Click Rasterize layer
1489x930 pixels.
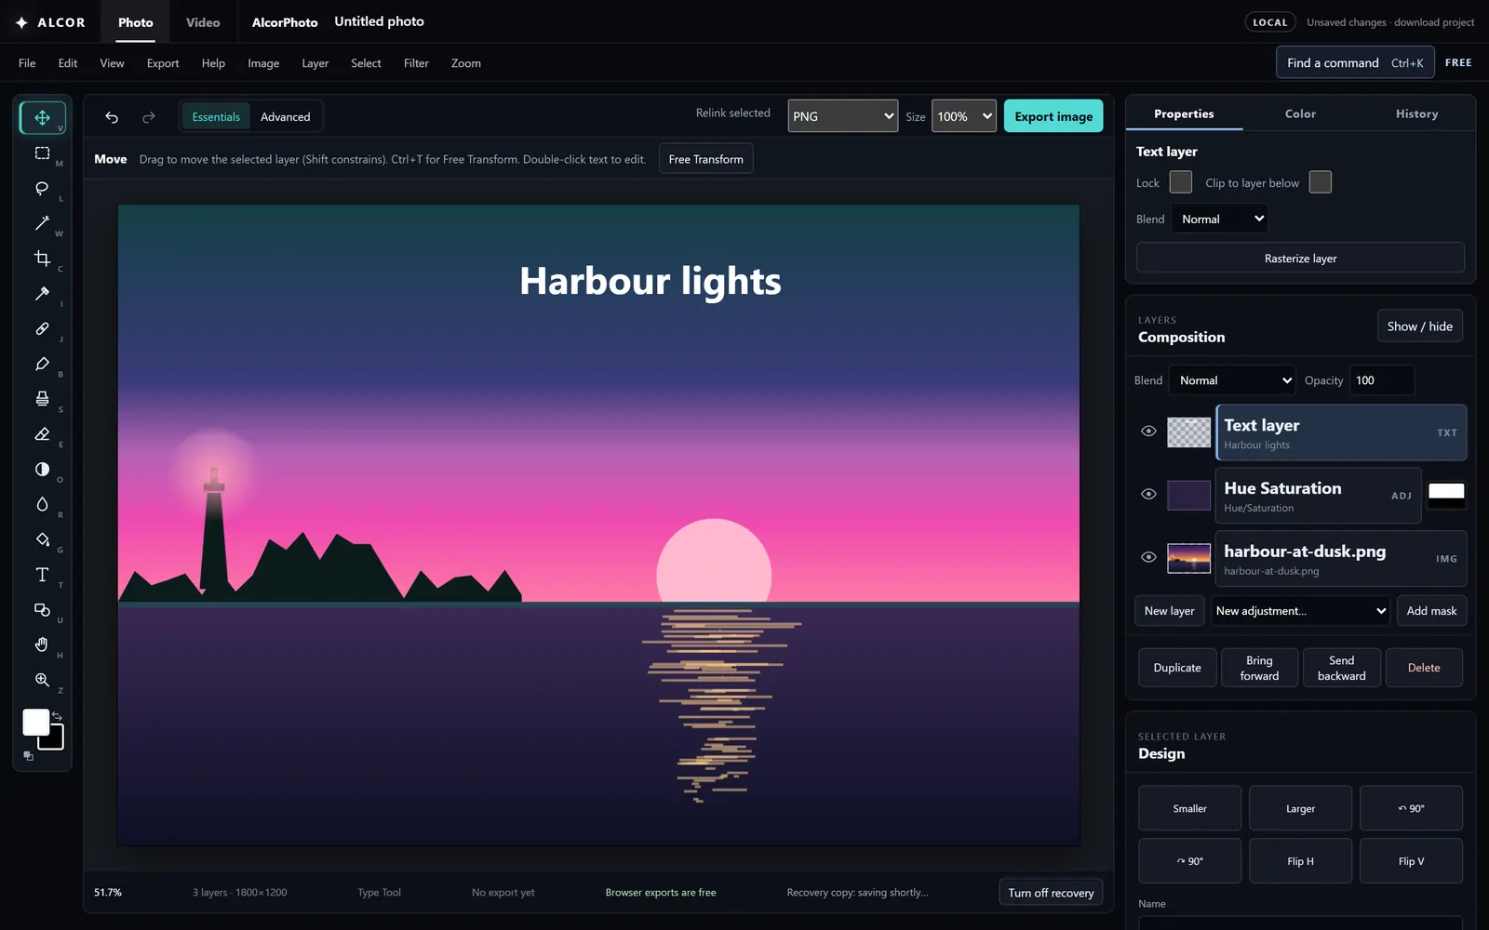(1300, 259)
